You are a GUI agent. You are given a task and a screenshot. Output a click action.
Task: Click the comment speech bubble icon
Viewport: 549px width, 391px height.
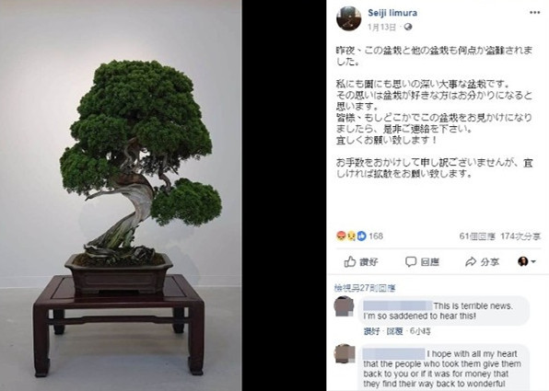(411, 261)
